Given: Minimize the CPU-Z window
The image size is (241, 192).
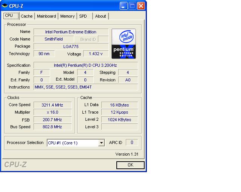Looking at the screenshot, I should pyautogui.click(x=123, y=6).
